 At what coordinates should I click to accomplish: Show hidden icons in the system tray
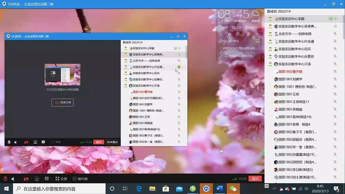275,189
